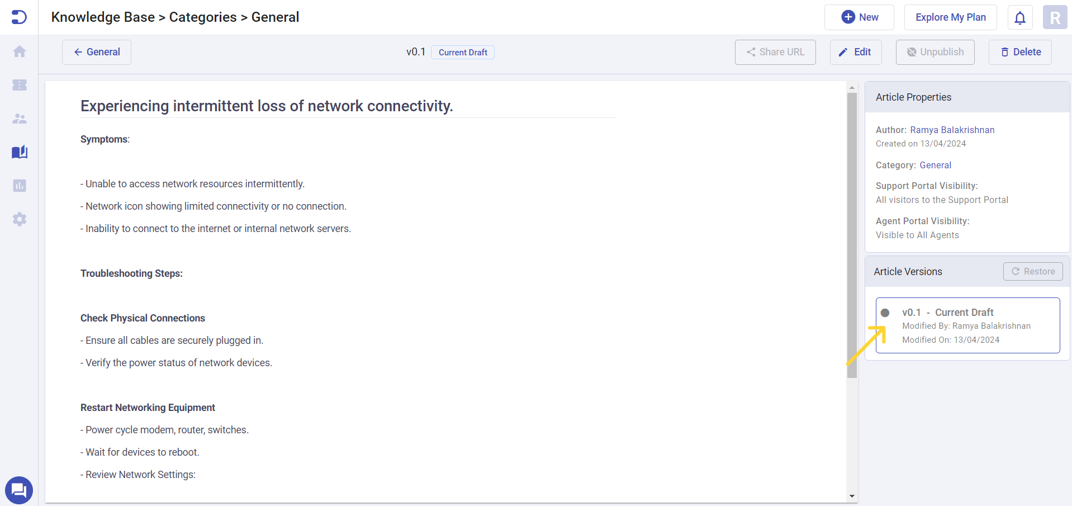Viewport: 1072px width, 506px height.
Task: Click the Edit article button
Action: pyautogui.click(x=855, y=52)
